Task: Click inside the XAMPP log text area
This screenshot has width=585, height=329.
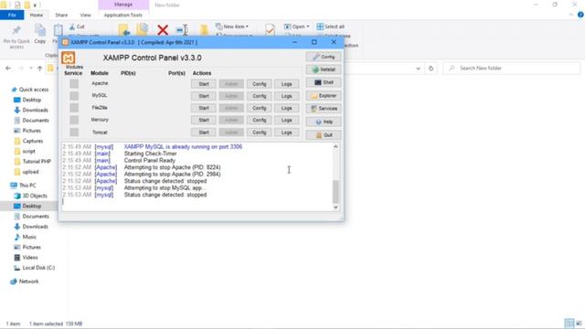Action: (197, 176)
